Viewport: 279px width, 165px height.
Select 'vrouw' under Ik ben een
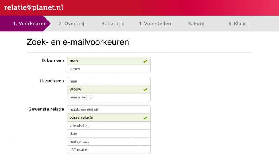coord(109,69)
